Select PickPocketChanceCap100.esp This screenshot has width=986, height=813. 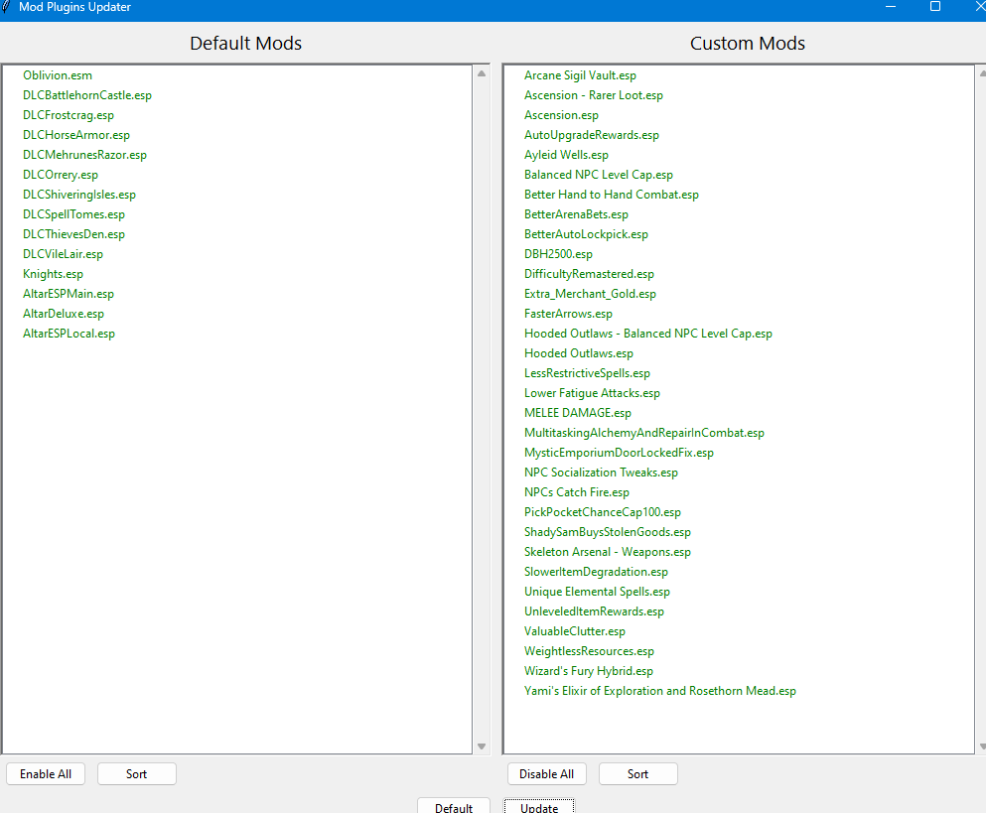click(x=603, y=512)
